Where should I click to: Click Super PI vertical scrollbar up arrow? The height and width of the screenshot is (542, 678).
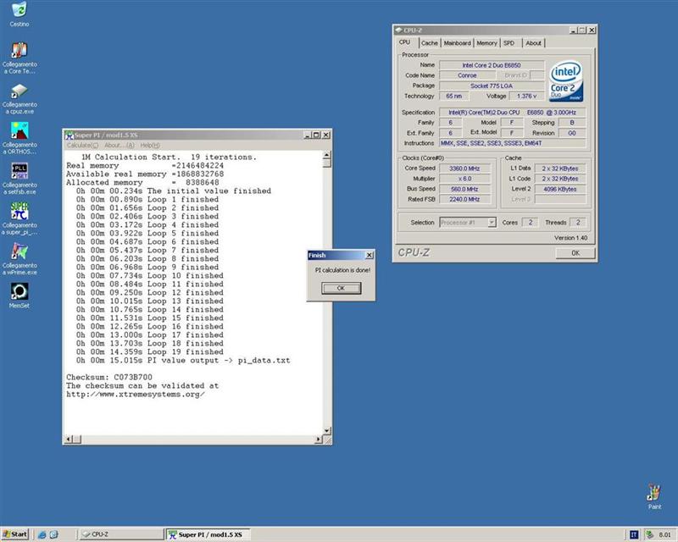tap(327, 155)
